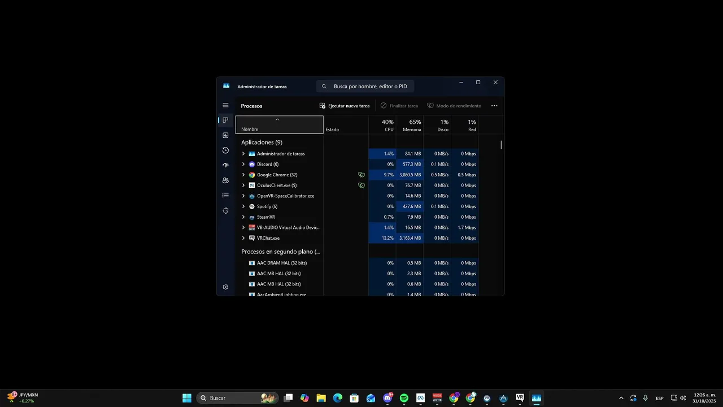Expand the OculusClient.exe (5) process group
723x407 pixels.
click(243, 185)
